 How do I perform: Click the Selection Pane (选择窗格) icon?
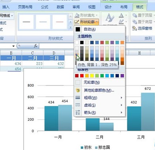(x=134, y=28)
